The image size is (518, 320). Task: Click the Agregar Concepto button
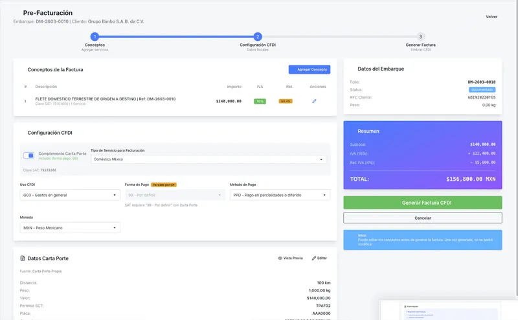(309, 69)
